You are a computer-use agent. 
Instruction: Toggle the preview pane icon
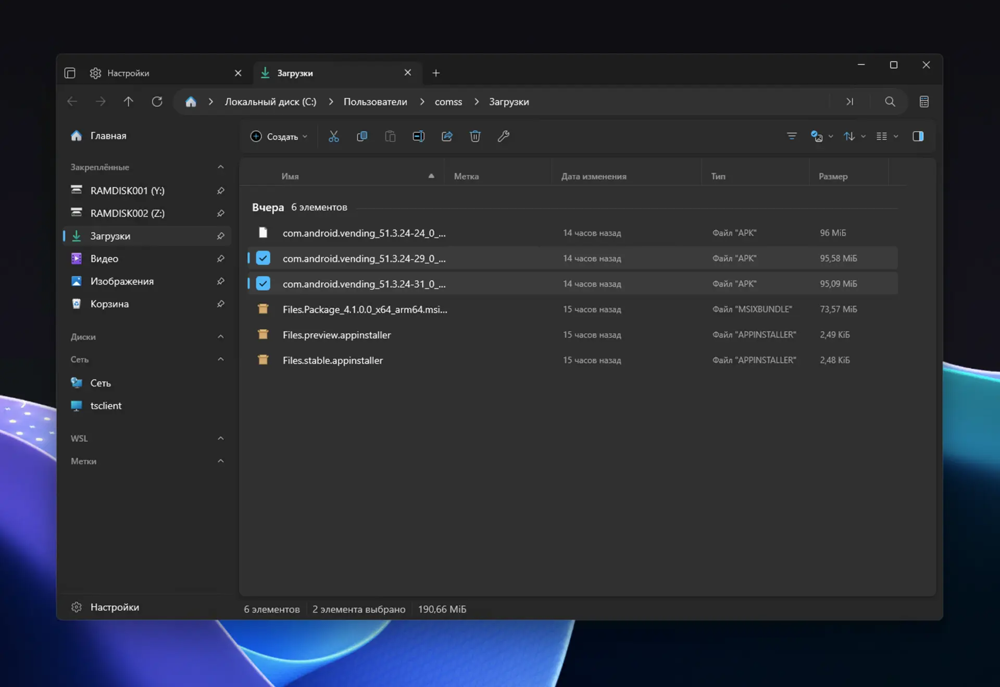coord(918,136)
